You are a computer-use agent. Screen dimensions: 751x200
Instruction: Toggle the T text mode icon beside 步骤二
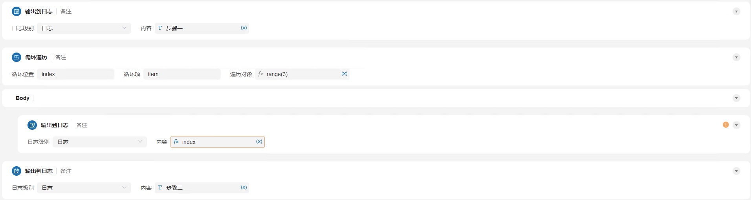tap(160, 187)
